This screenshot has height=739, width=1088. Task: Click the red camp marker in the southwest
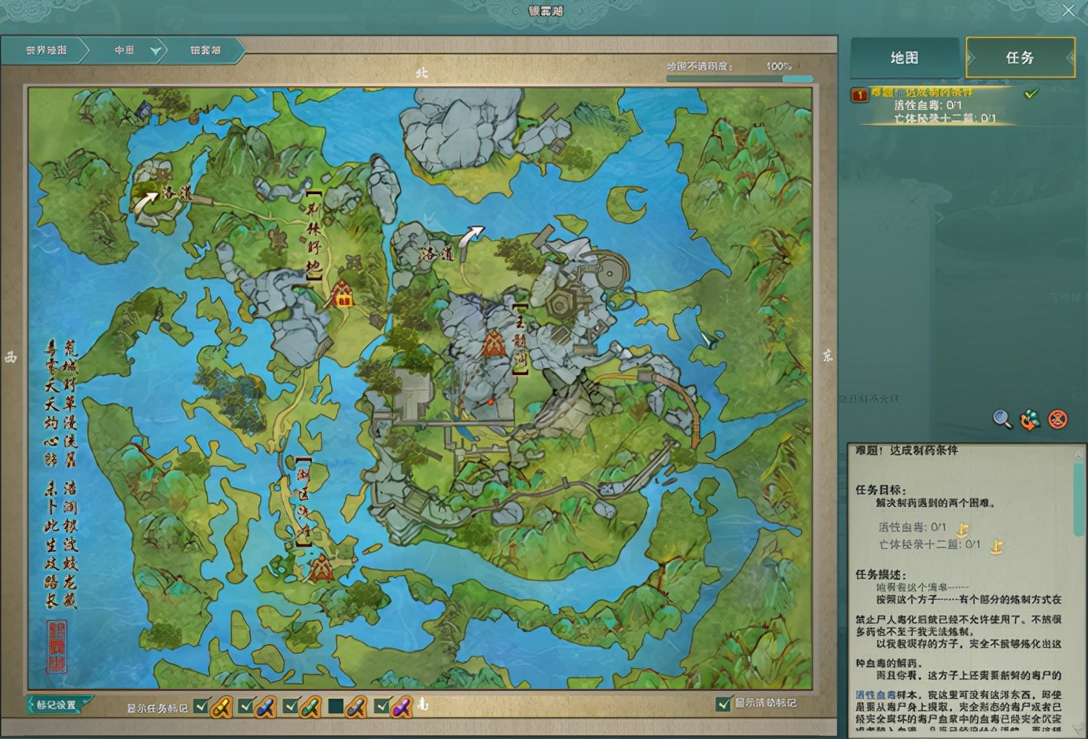click(321, 568)
